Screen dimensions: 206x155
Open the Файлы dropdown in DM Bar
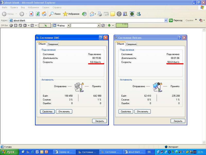point(68,25)
